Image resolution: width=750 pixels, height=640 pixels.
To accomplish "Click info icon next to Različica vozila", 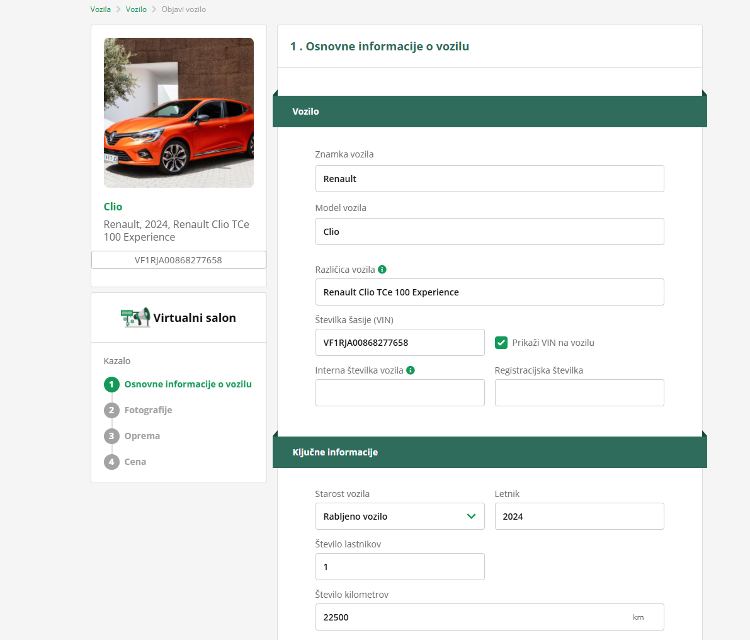I will click(x=382, y=270).
